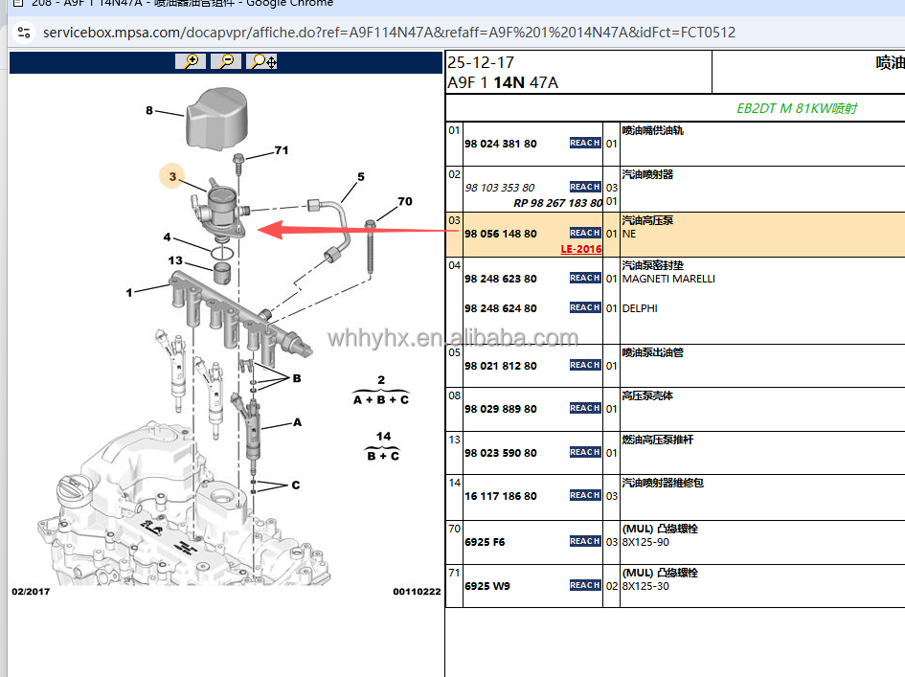Viewport: 905px width, 677px height.
Task: Click REACH badge for DELPHI 98 248 624 80
Action: click(585, 307)
